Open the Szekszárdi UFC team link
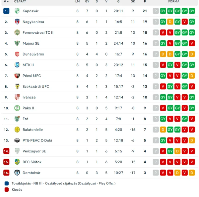The height and width of the screenshot is (197, 199). coord(36,87)
